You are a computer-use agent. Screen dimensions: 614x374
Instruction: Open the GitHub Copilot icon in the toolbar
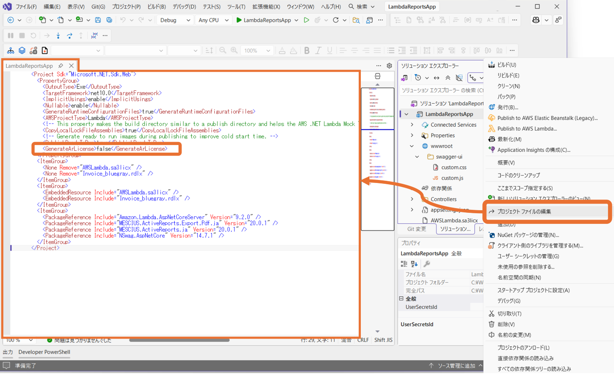(x=536, y=20)
